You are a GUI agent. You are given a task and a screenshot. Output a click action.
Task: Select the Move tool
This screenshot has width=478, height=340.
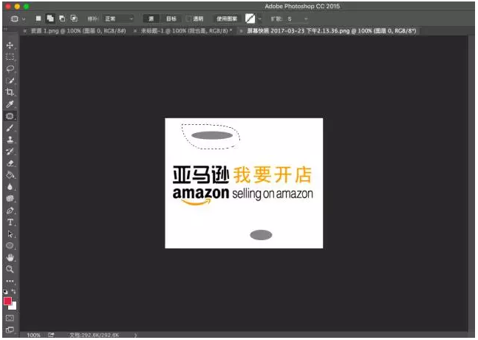pyautogui.click(x=10, y=45)
